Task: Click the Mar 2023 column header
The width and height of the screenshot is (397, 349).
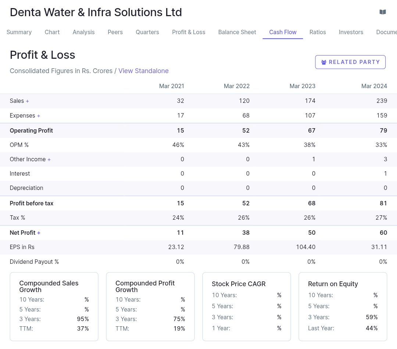Action: pyautogui.click(x=302, y=86)
